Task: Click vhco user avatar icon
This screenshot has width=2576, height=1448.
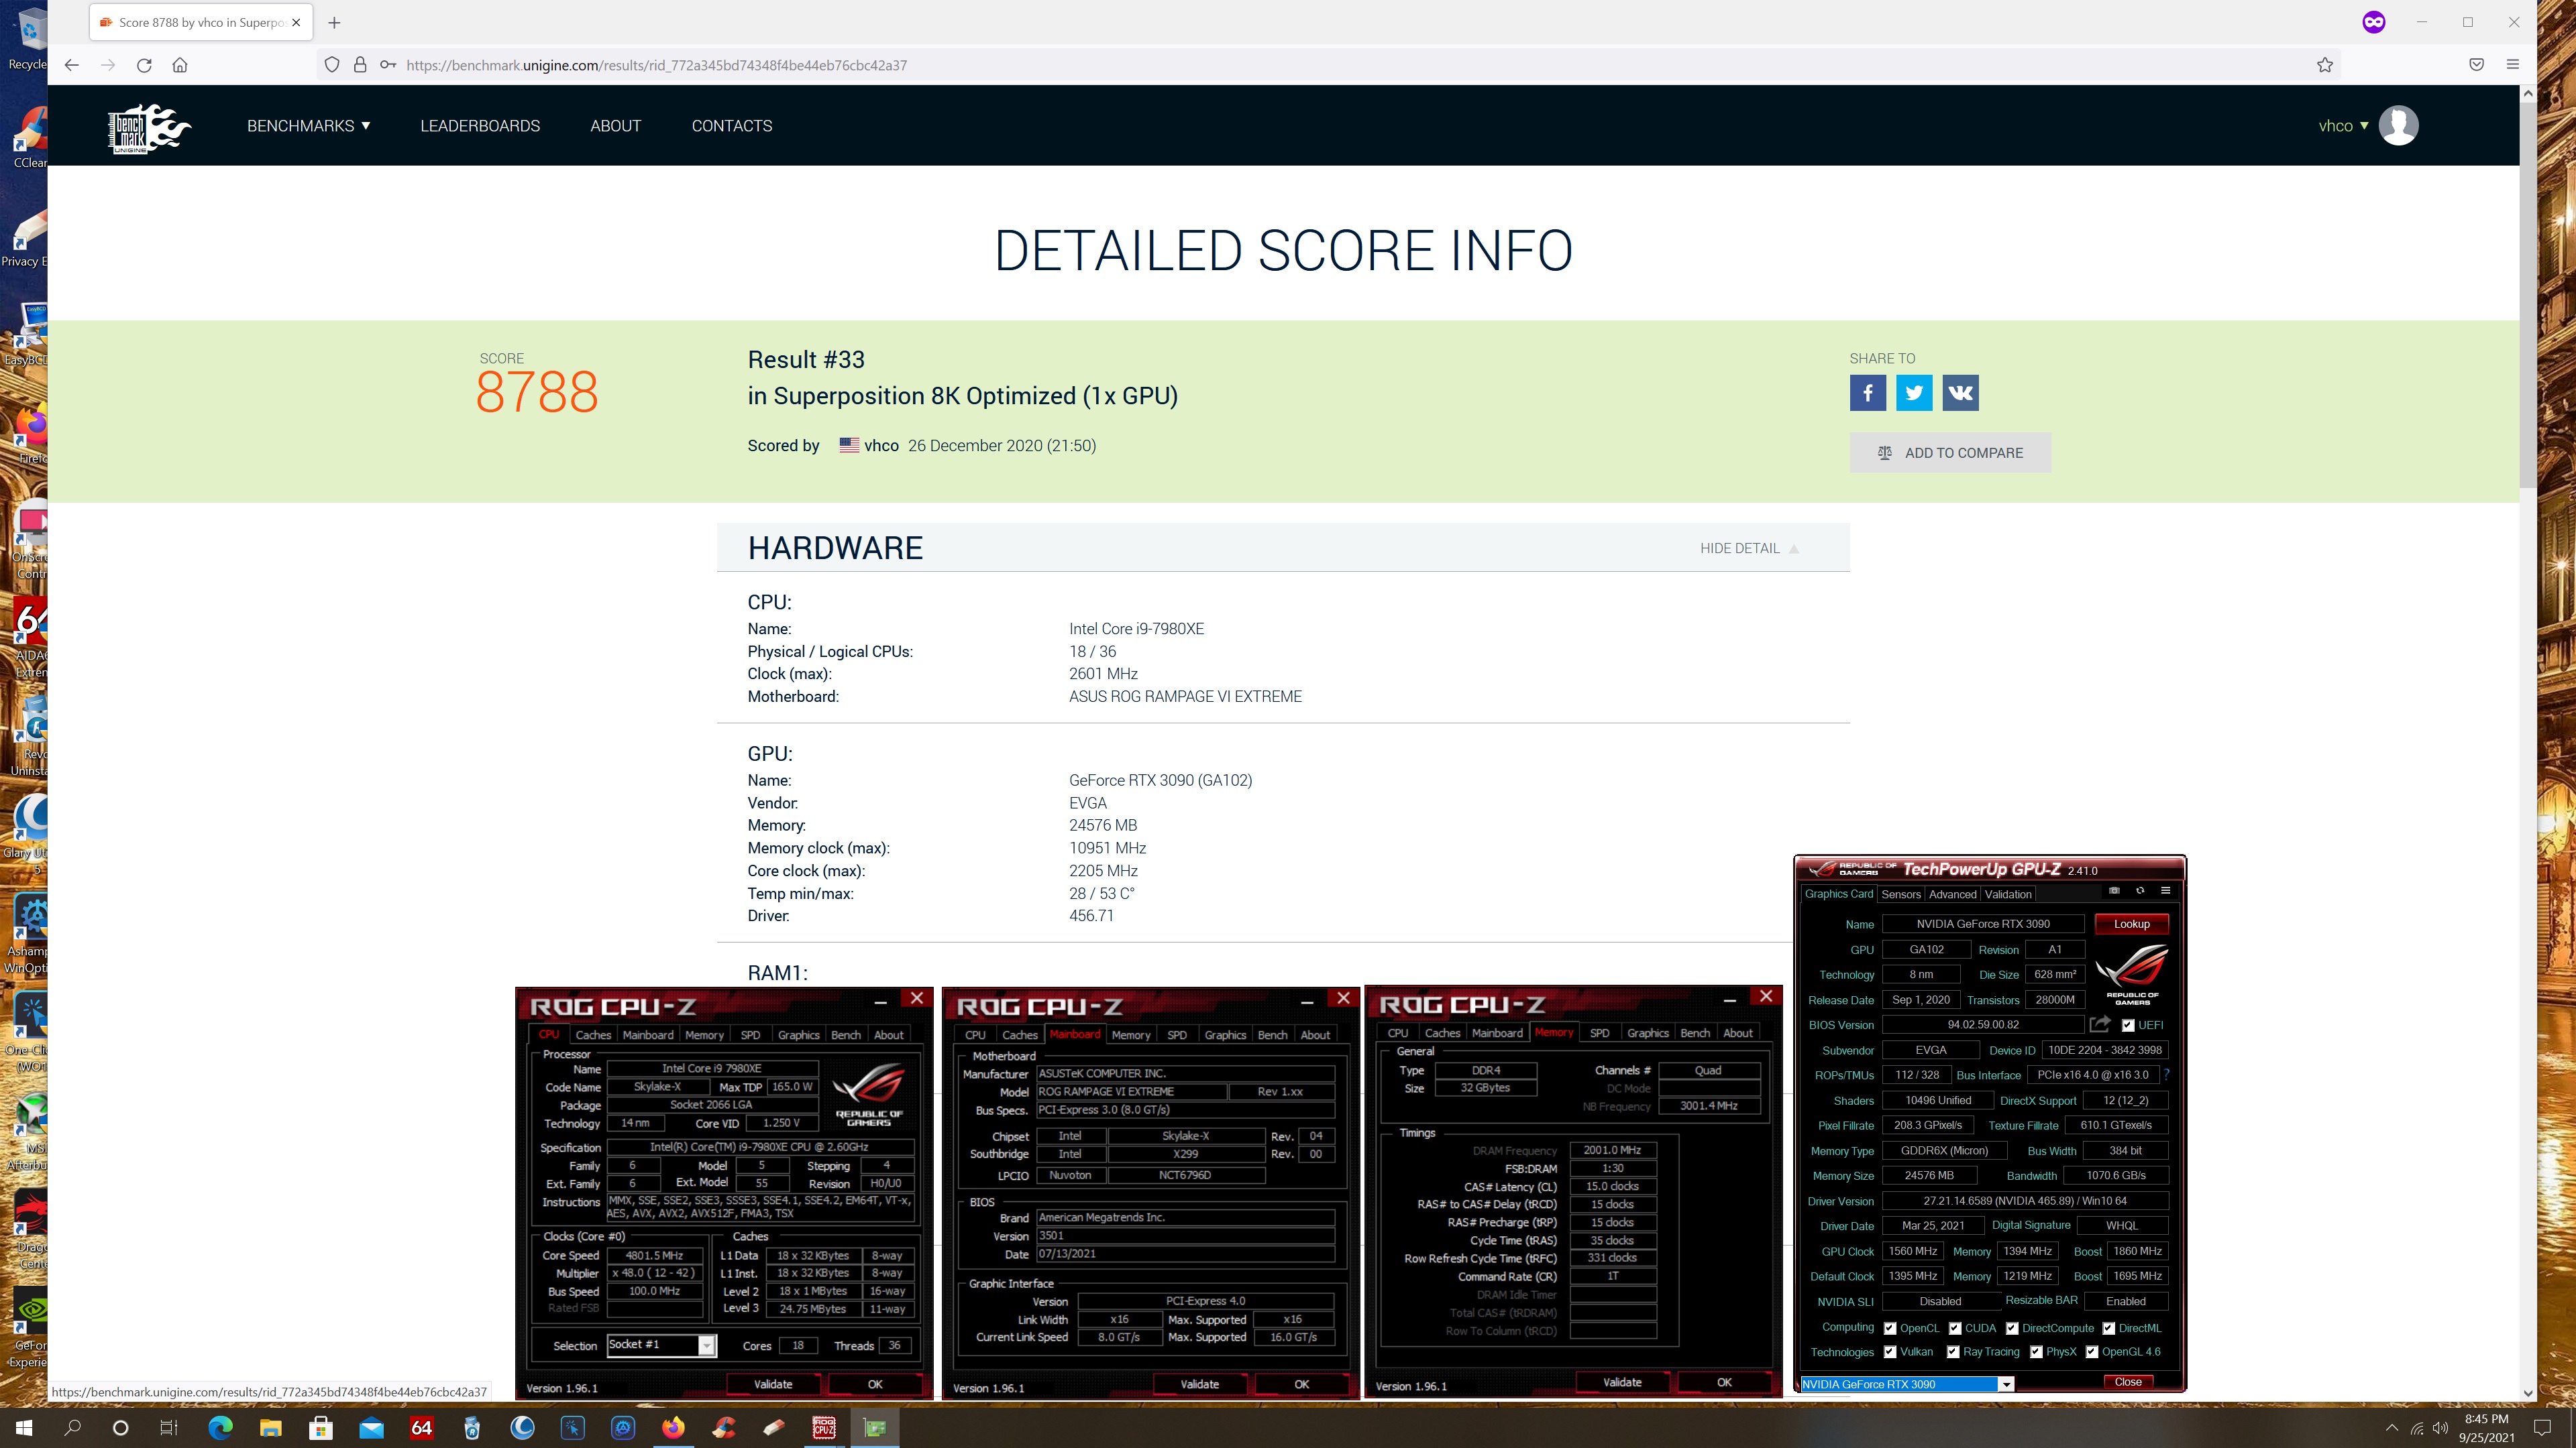Action: click(2398, 126)
